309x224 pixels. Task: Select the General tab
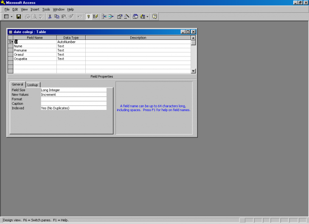click(17, 84)
